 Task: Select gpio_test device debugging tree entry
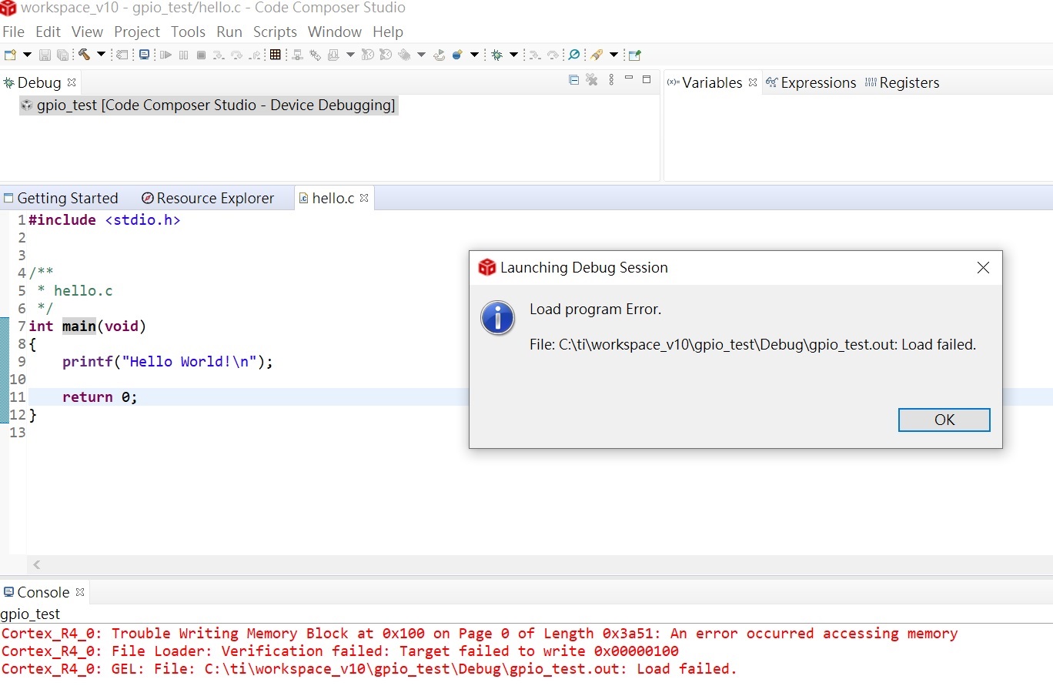click(208, 105)
